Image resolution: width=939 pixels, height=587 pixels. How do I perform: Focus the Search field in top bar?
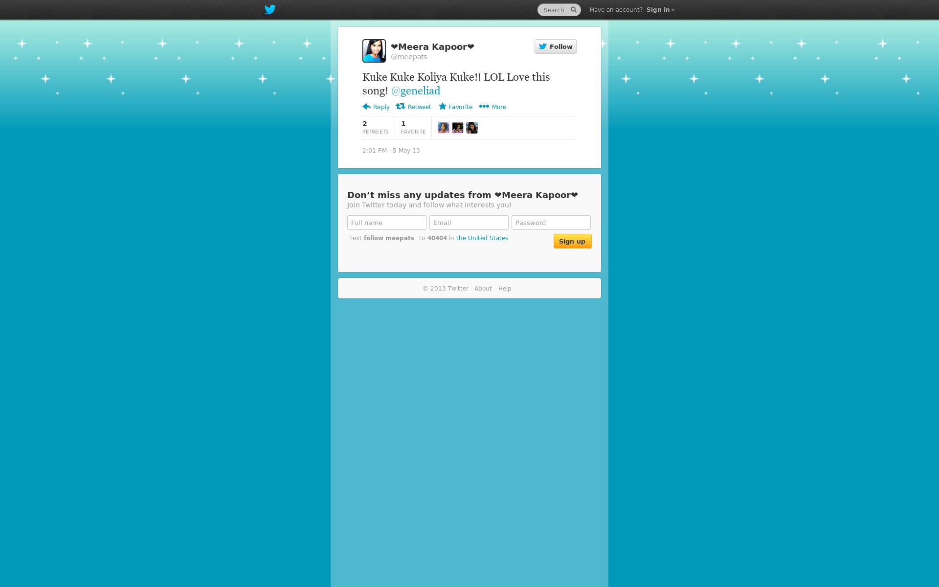tap(559, 10)
